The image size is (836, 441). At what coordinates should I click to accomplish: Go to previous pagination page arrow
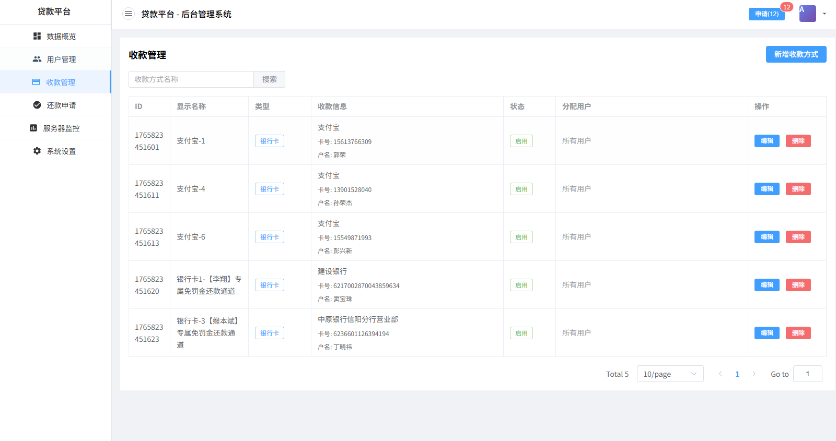[720, 374]
